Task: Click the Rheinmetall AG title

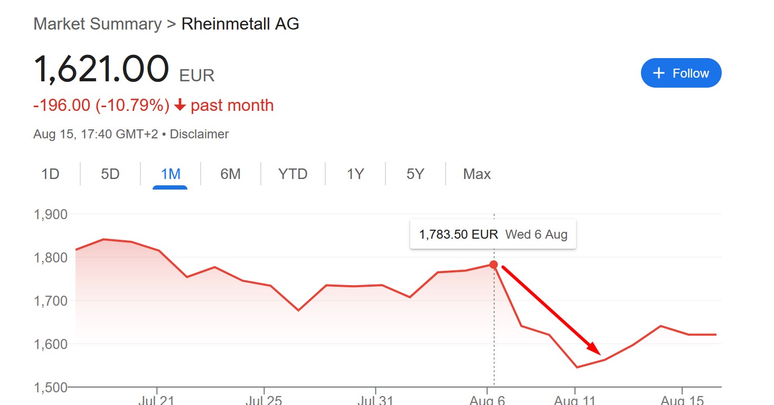Action: 240,24
